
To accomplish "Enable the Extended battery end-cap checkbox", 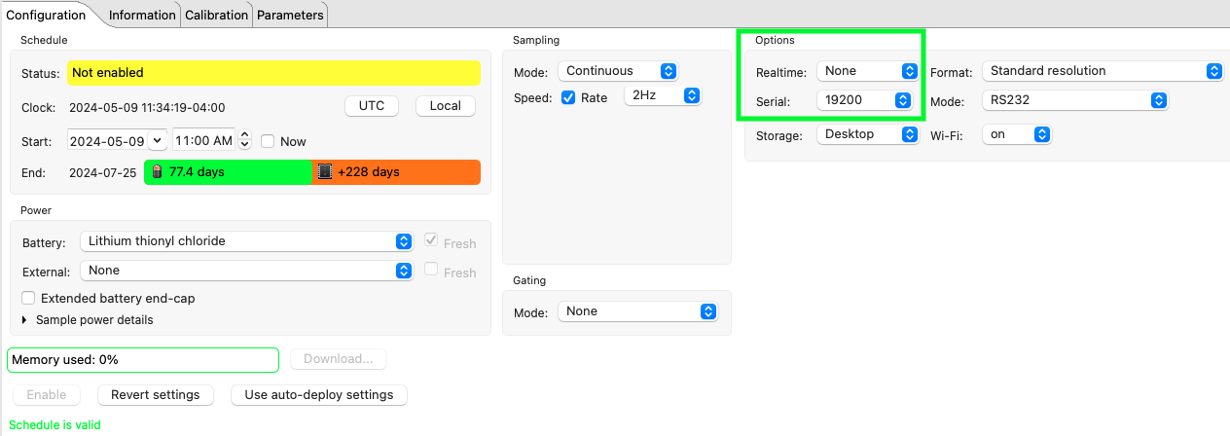I will click(29, 299).
